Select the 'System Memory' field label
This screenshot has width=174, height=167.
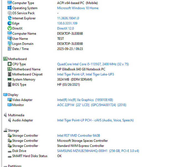24,79
